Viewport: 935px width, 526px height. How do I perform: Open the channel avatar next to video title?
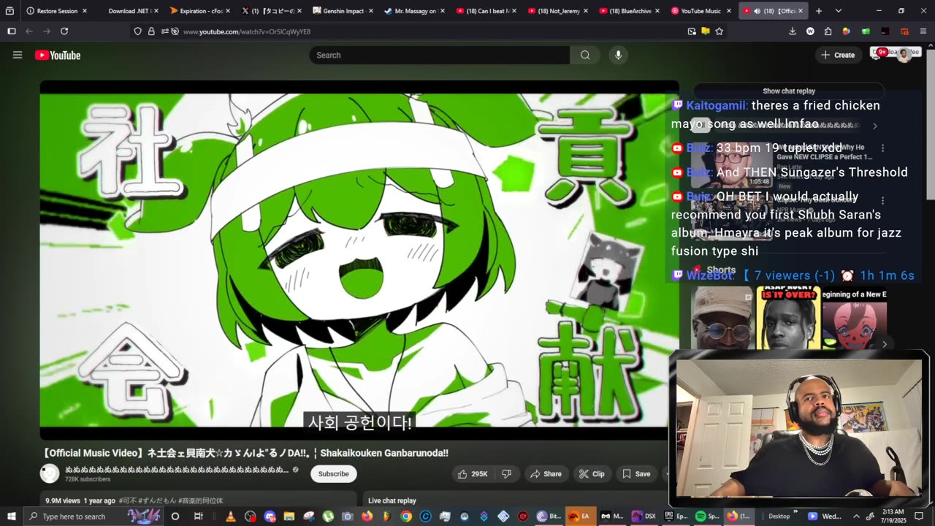(50, 473)
